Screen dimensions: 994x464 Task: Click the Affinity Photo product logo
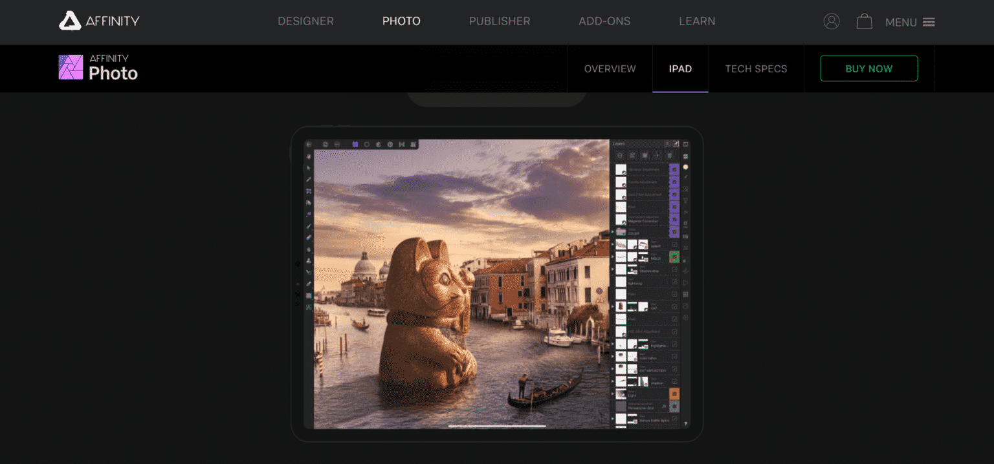click(98, 67)
